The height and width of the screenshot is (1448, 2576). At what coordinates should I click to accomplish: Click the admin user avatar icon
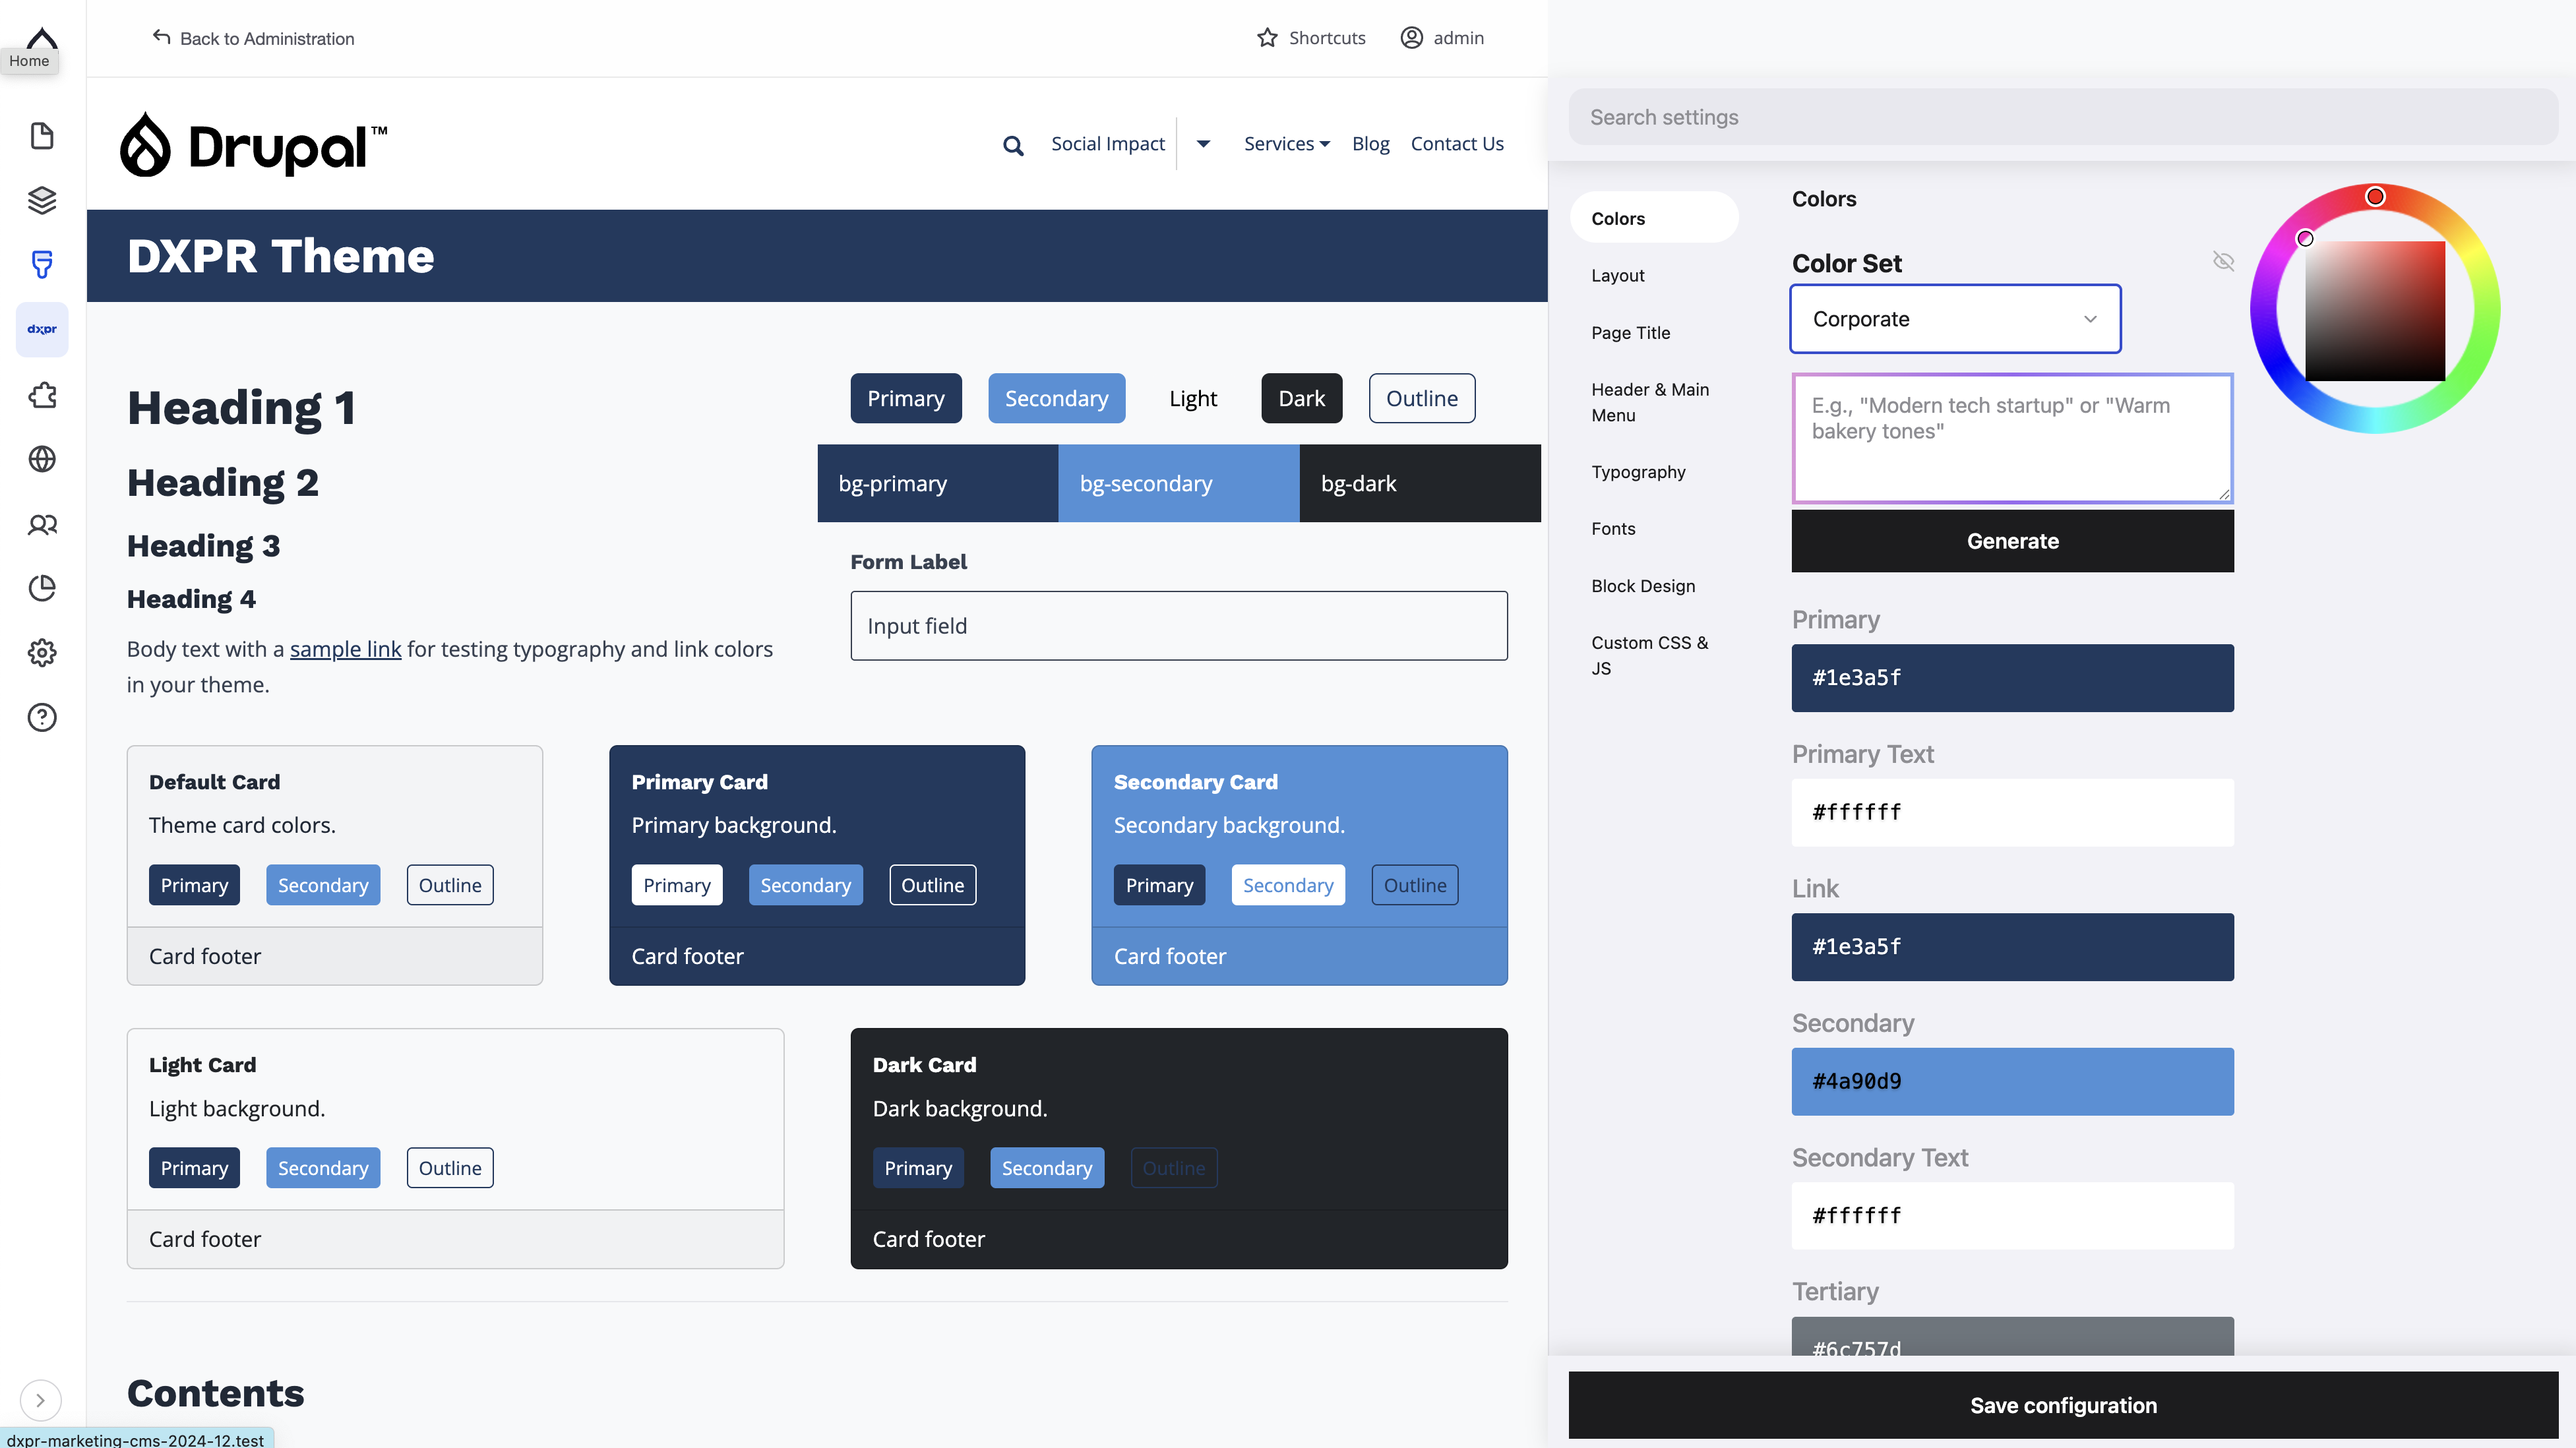pos(1411,38)
